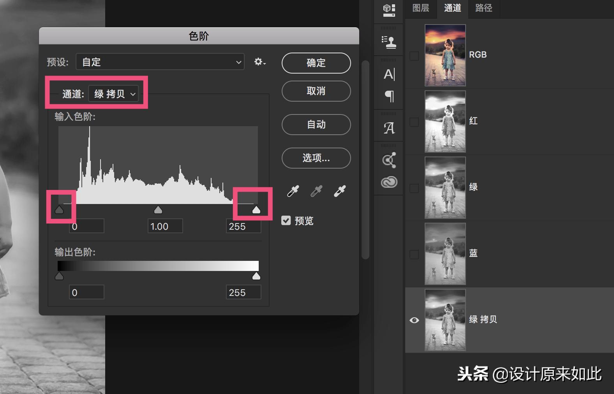Switch to the 路径 tab
The height and width of the screenshot is (394, 614).
[x=484, y=8]
